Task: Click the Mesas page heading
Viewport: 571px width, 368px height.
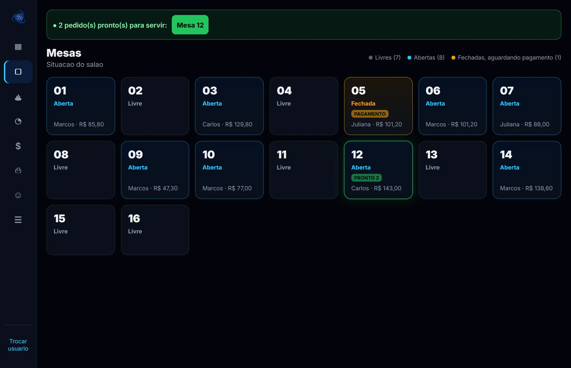Action: (x=64, y=53)
